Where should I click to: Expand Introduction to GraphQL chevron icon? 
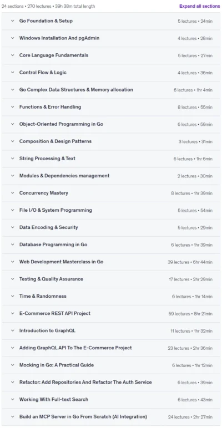point(12,330)
